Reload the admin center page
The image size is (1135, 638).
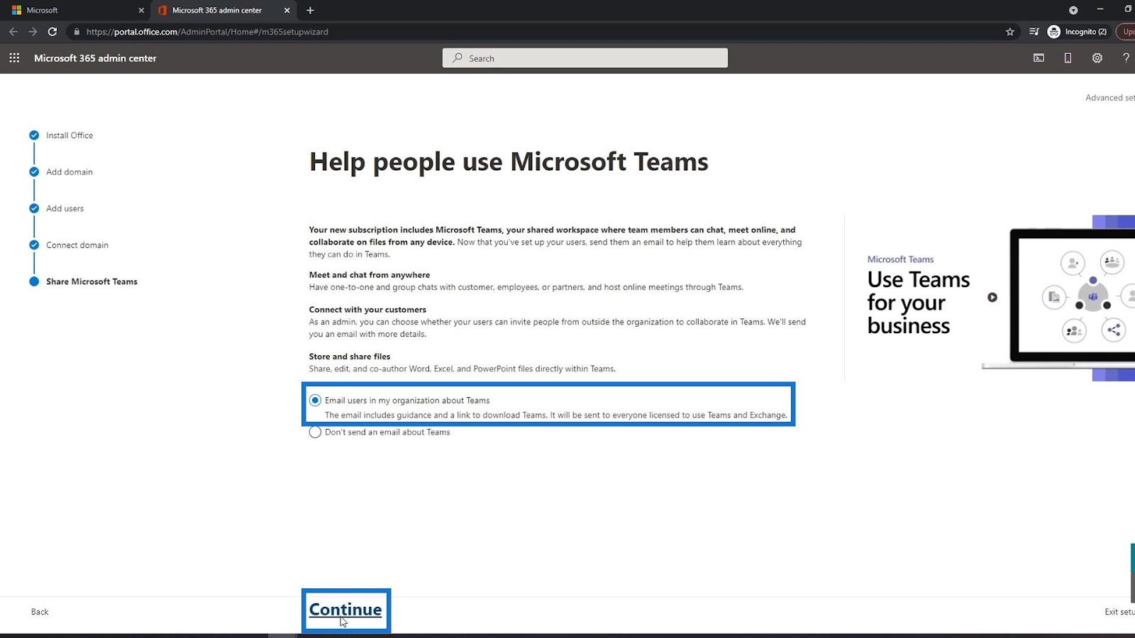tap(52, 32)
